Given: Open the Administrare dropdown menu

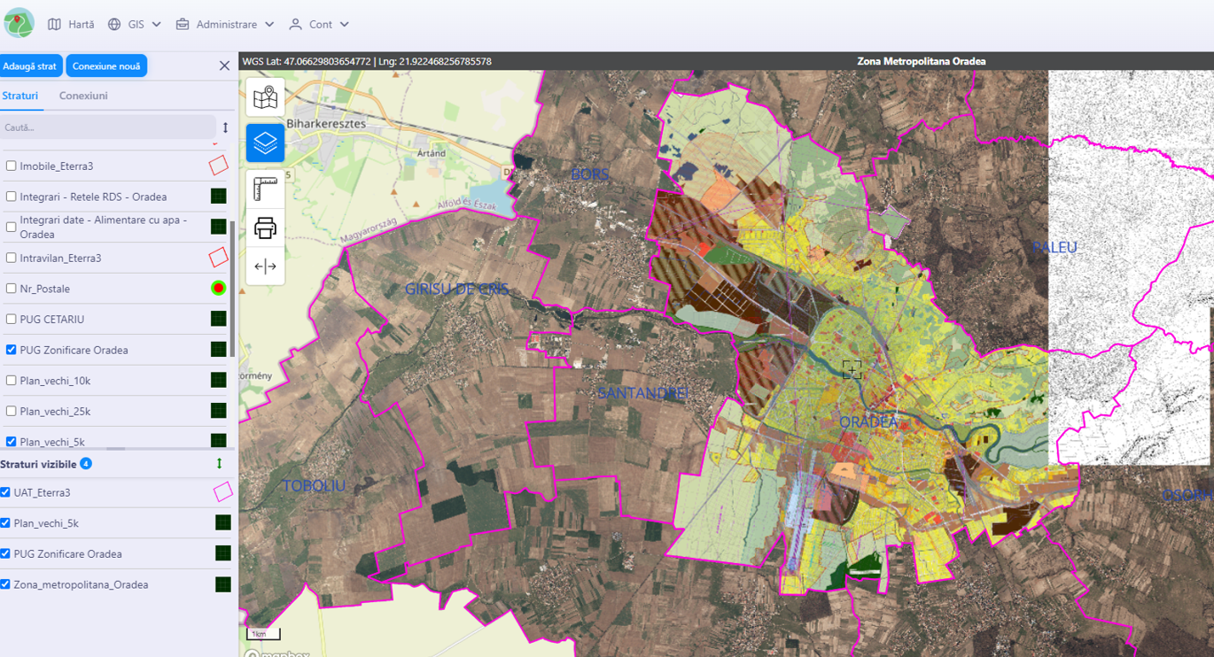Looking at the screenshot, I should 225,25.
